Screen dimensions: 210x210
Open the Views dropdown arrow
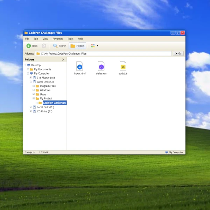tap(97, 45)
